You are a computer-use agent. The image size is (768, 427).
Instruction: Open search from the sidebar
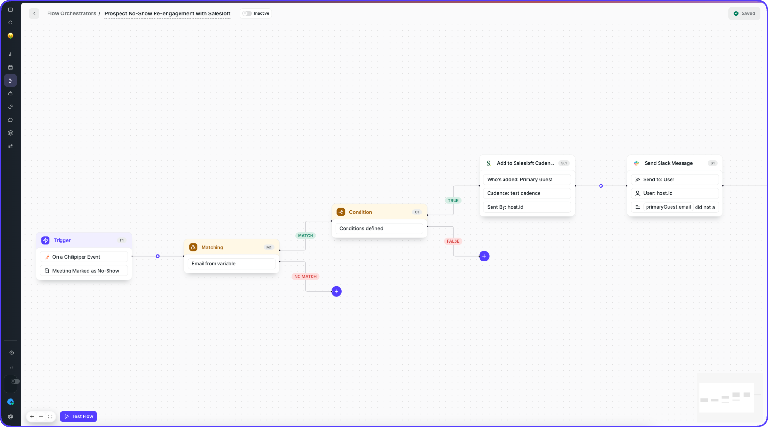coord(11,23)
